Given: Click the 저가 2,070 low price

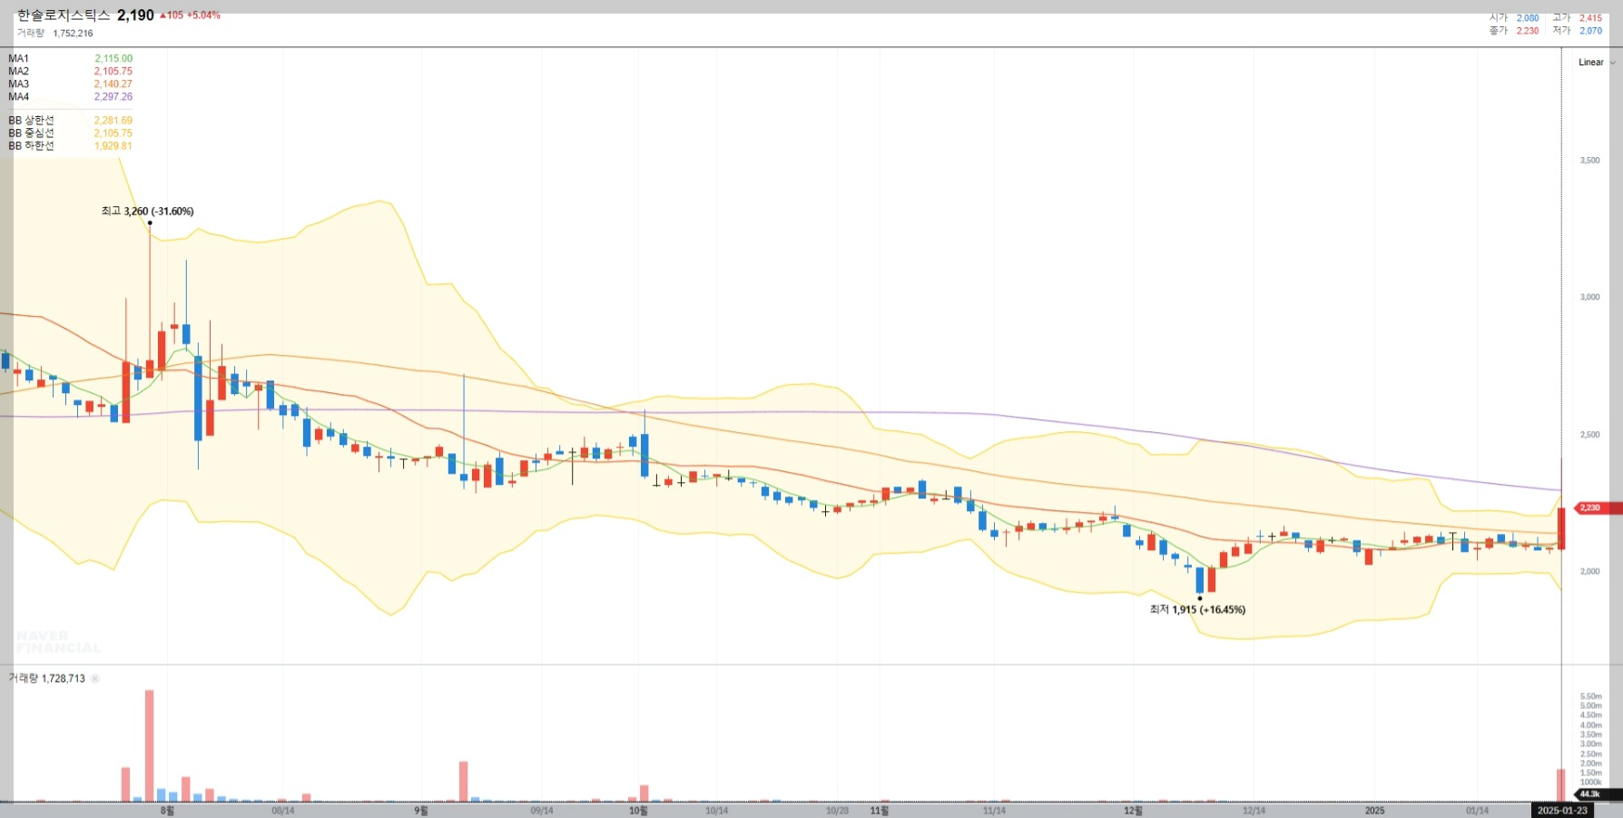Looking at the screenshot, I should (x=1578, y=31).
